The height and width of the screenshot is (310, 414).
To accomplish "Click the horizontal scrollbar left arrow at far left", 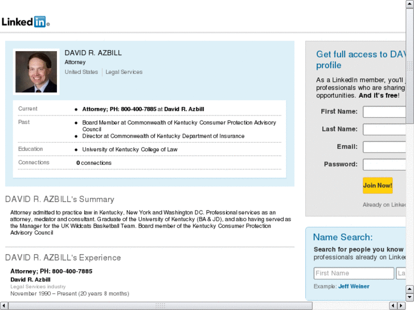I will coord(4,306).
